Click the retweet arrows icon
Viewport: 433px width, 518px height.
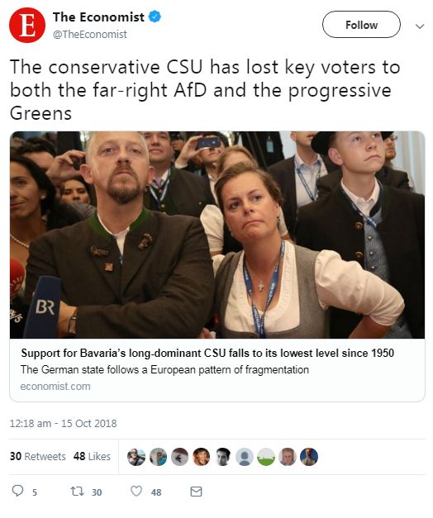(78, 492)
